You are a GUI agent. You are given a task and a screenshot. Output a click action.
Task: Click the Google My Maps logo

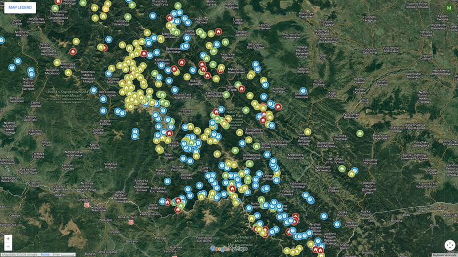(x=228, y=248)
